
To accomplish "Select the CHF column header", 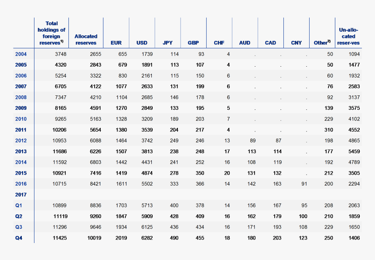I will pyautogui.click(x=219, y=43).
